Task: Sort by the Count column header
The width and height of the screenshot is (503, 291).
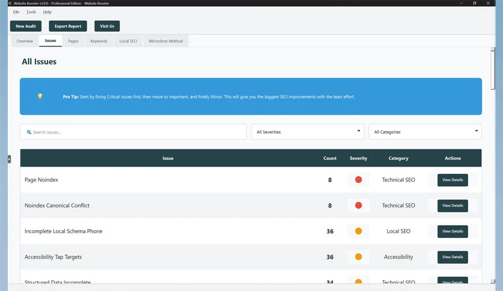Action: (x=330, y=158)
